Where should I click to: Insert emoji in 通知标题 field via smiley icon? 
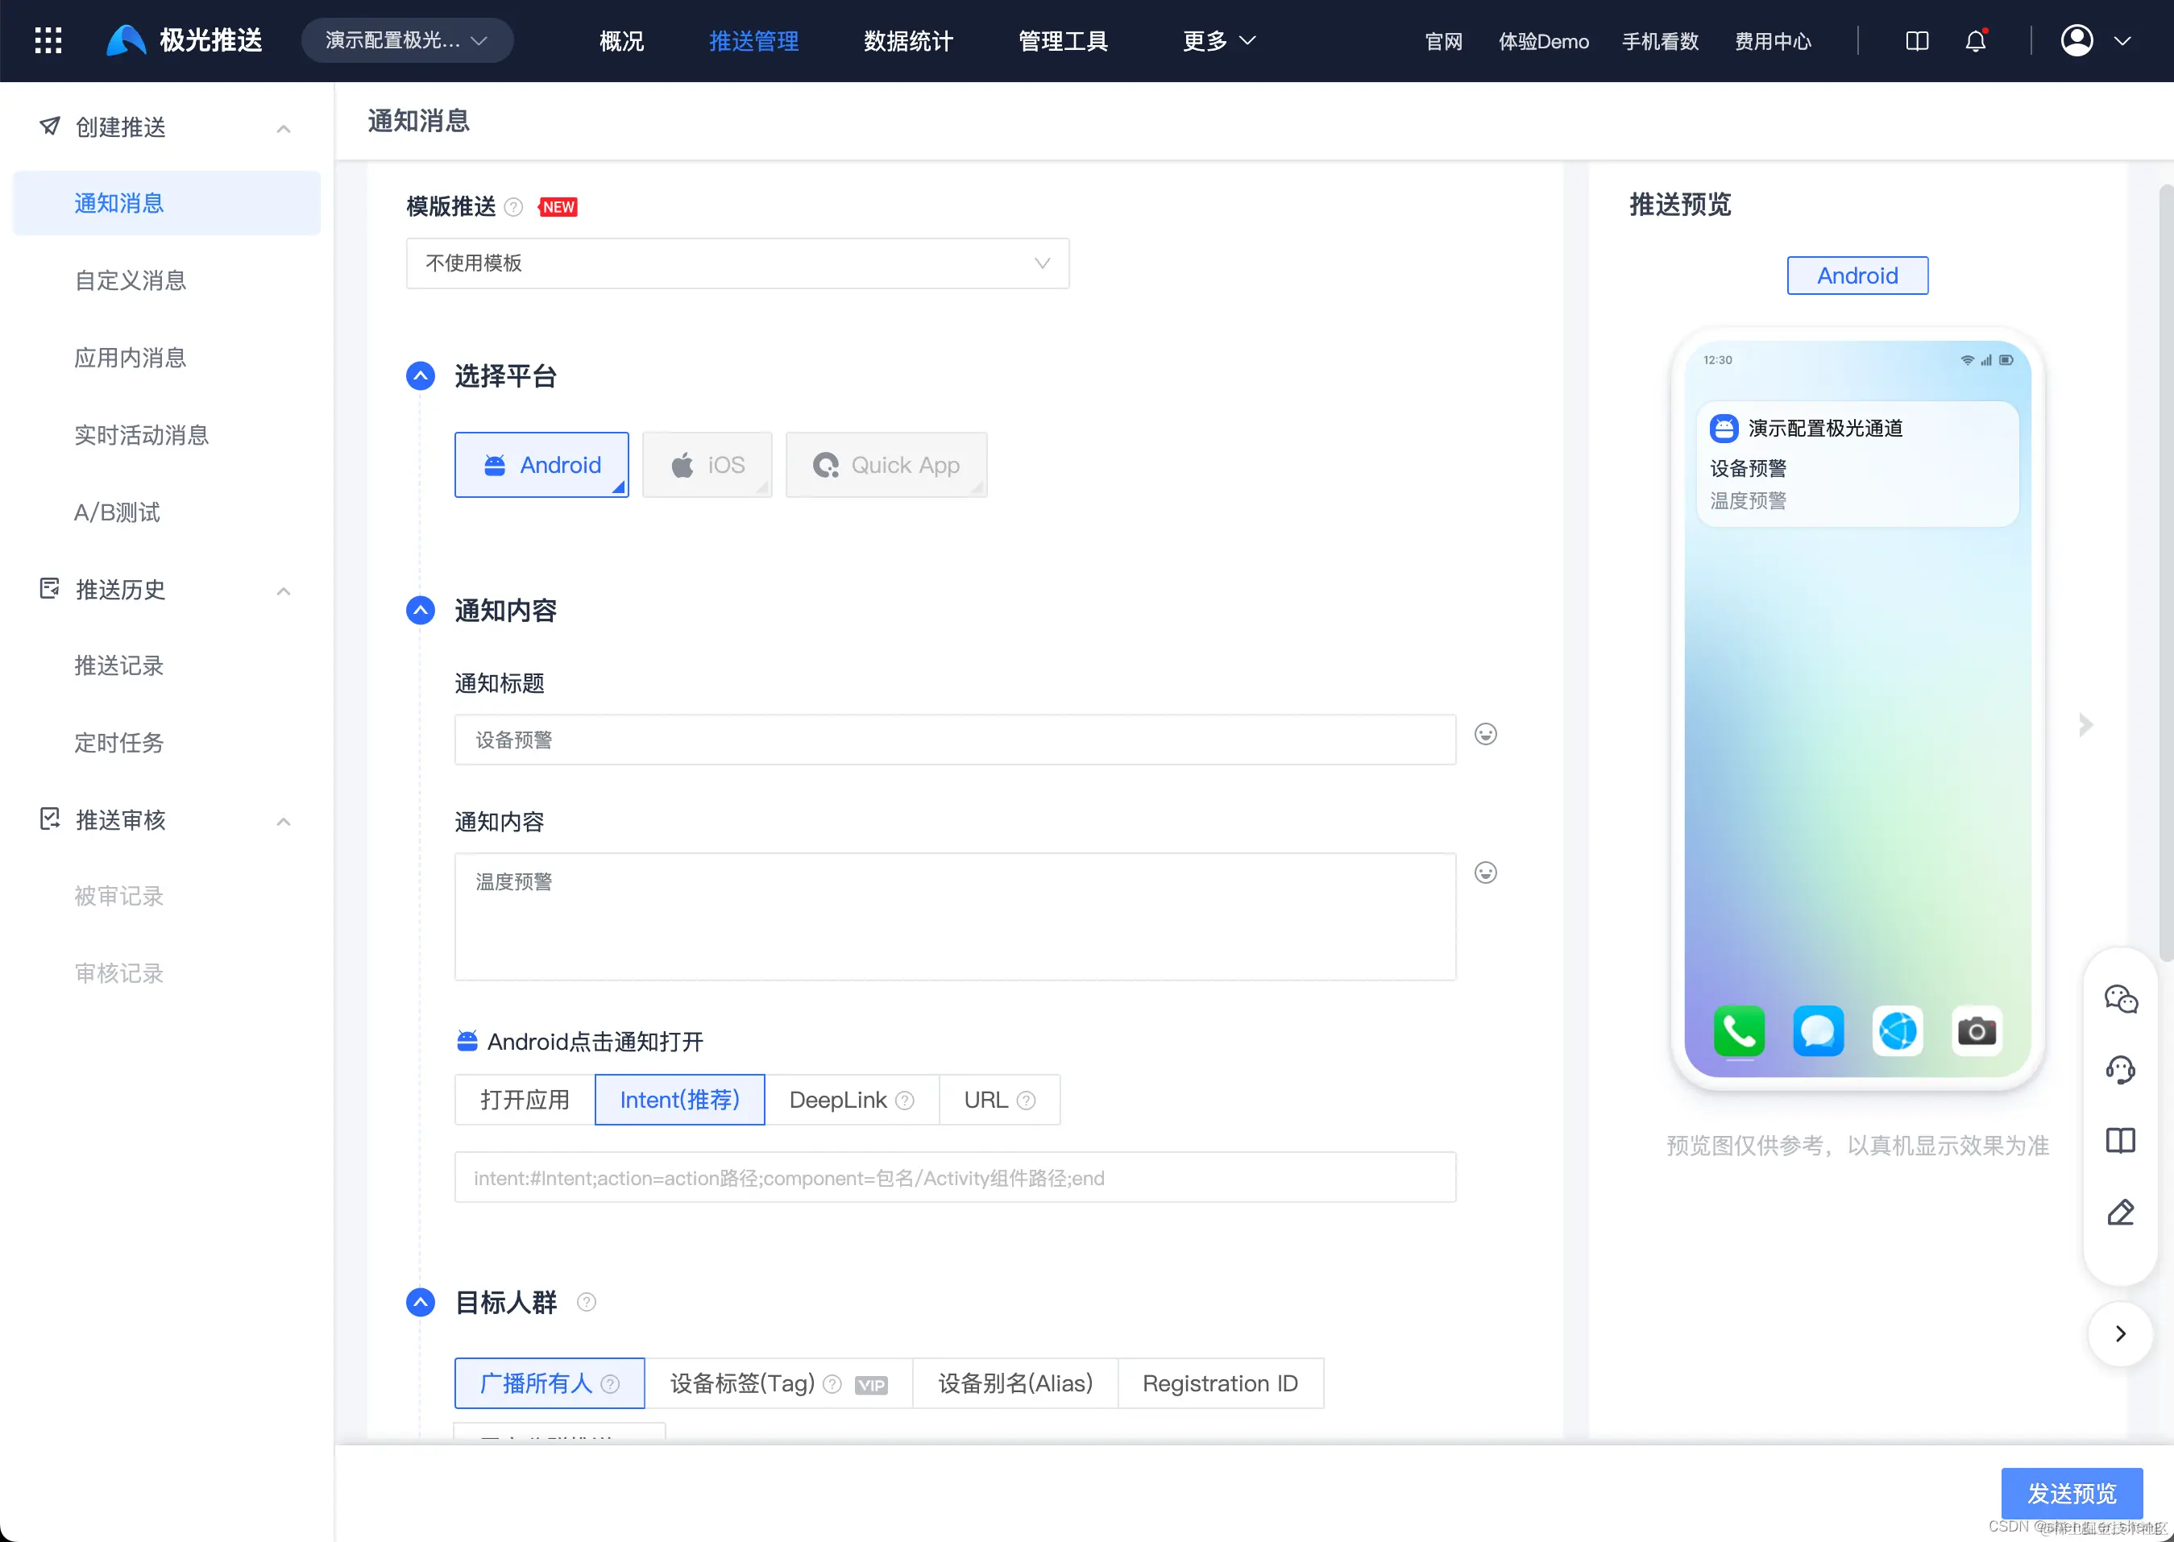(1484, 733)
